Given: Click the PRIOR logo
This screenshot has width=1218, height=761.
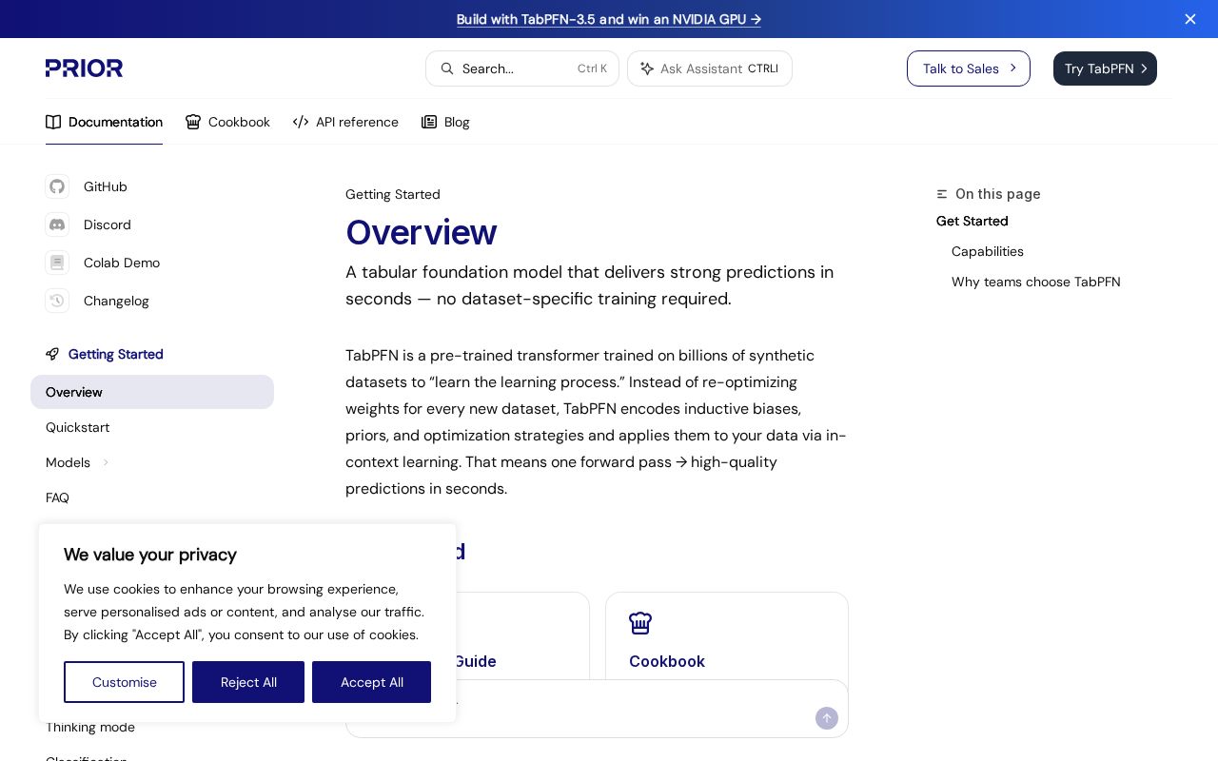Looking at the screenshot, I should 84,68.
